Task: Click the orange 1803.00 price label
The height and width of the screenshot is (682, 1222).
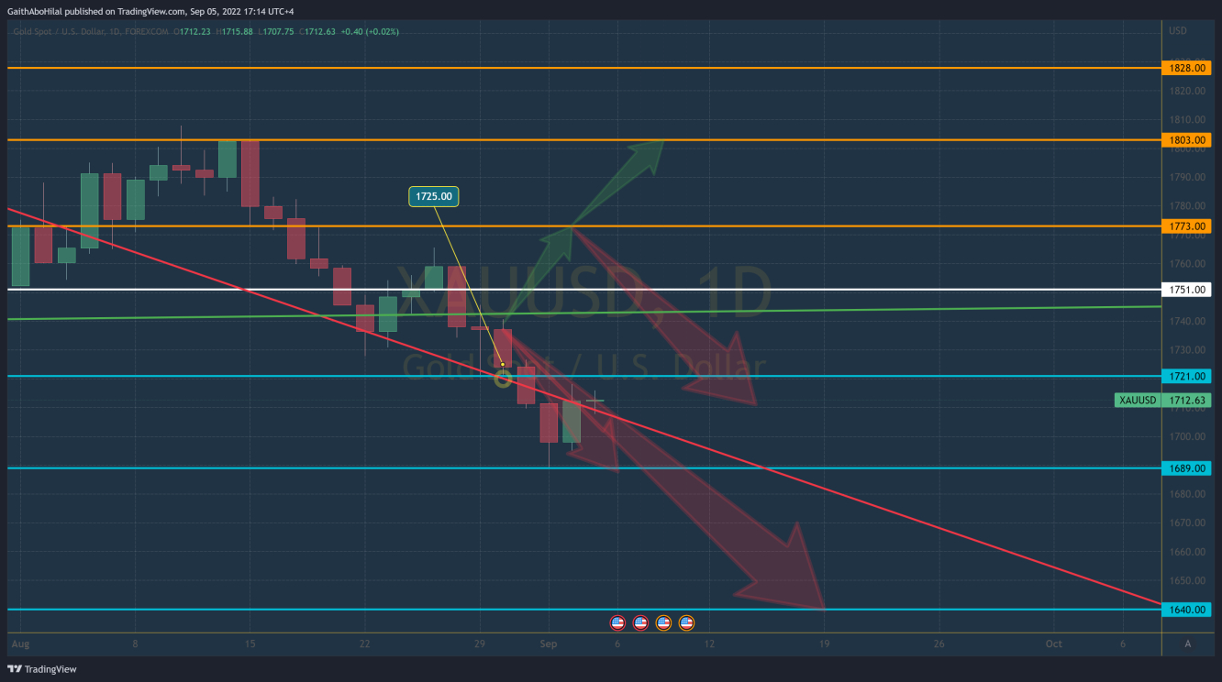Action: coord(1187,140)
